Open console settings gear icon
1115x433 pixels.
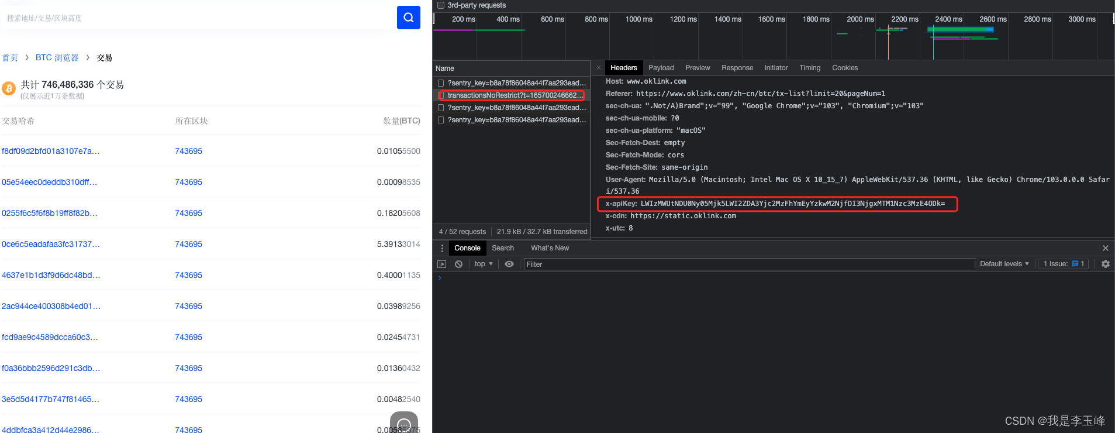point(1105,264)
